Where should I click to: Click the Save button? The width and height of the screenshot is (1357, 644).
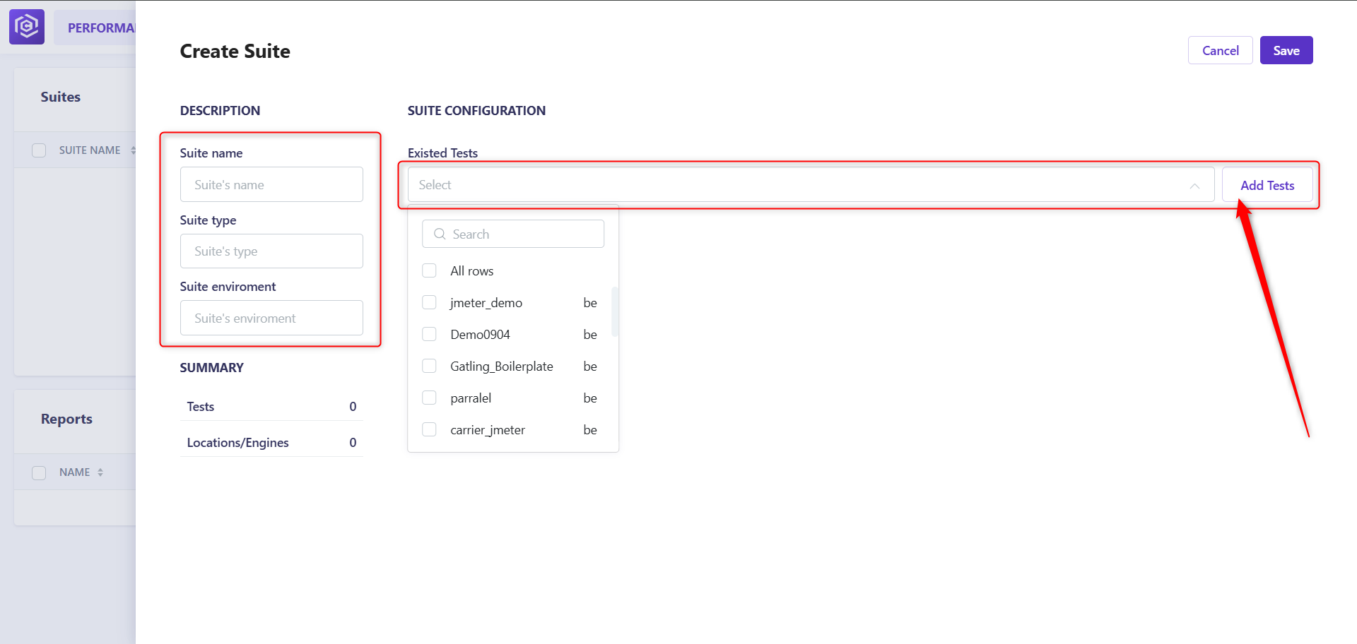pyautogui.click(x=1286, y=50)
